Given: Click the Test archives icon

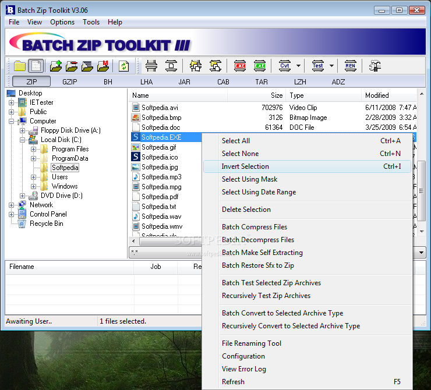Looking at the screenshot, I should point(318,66).
